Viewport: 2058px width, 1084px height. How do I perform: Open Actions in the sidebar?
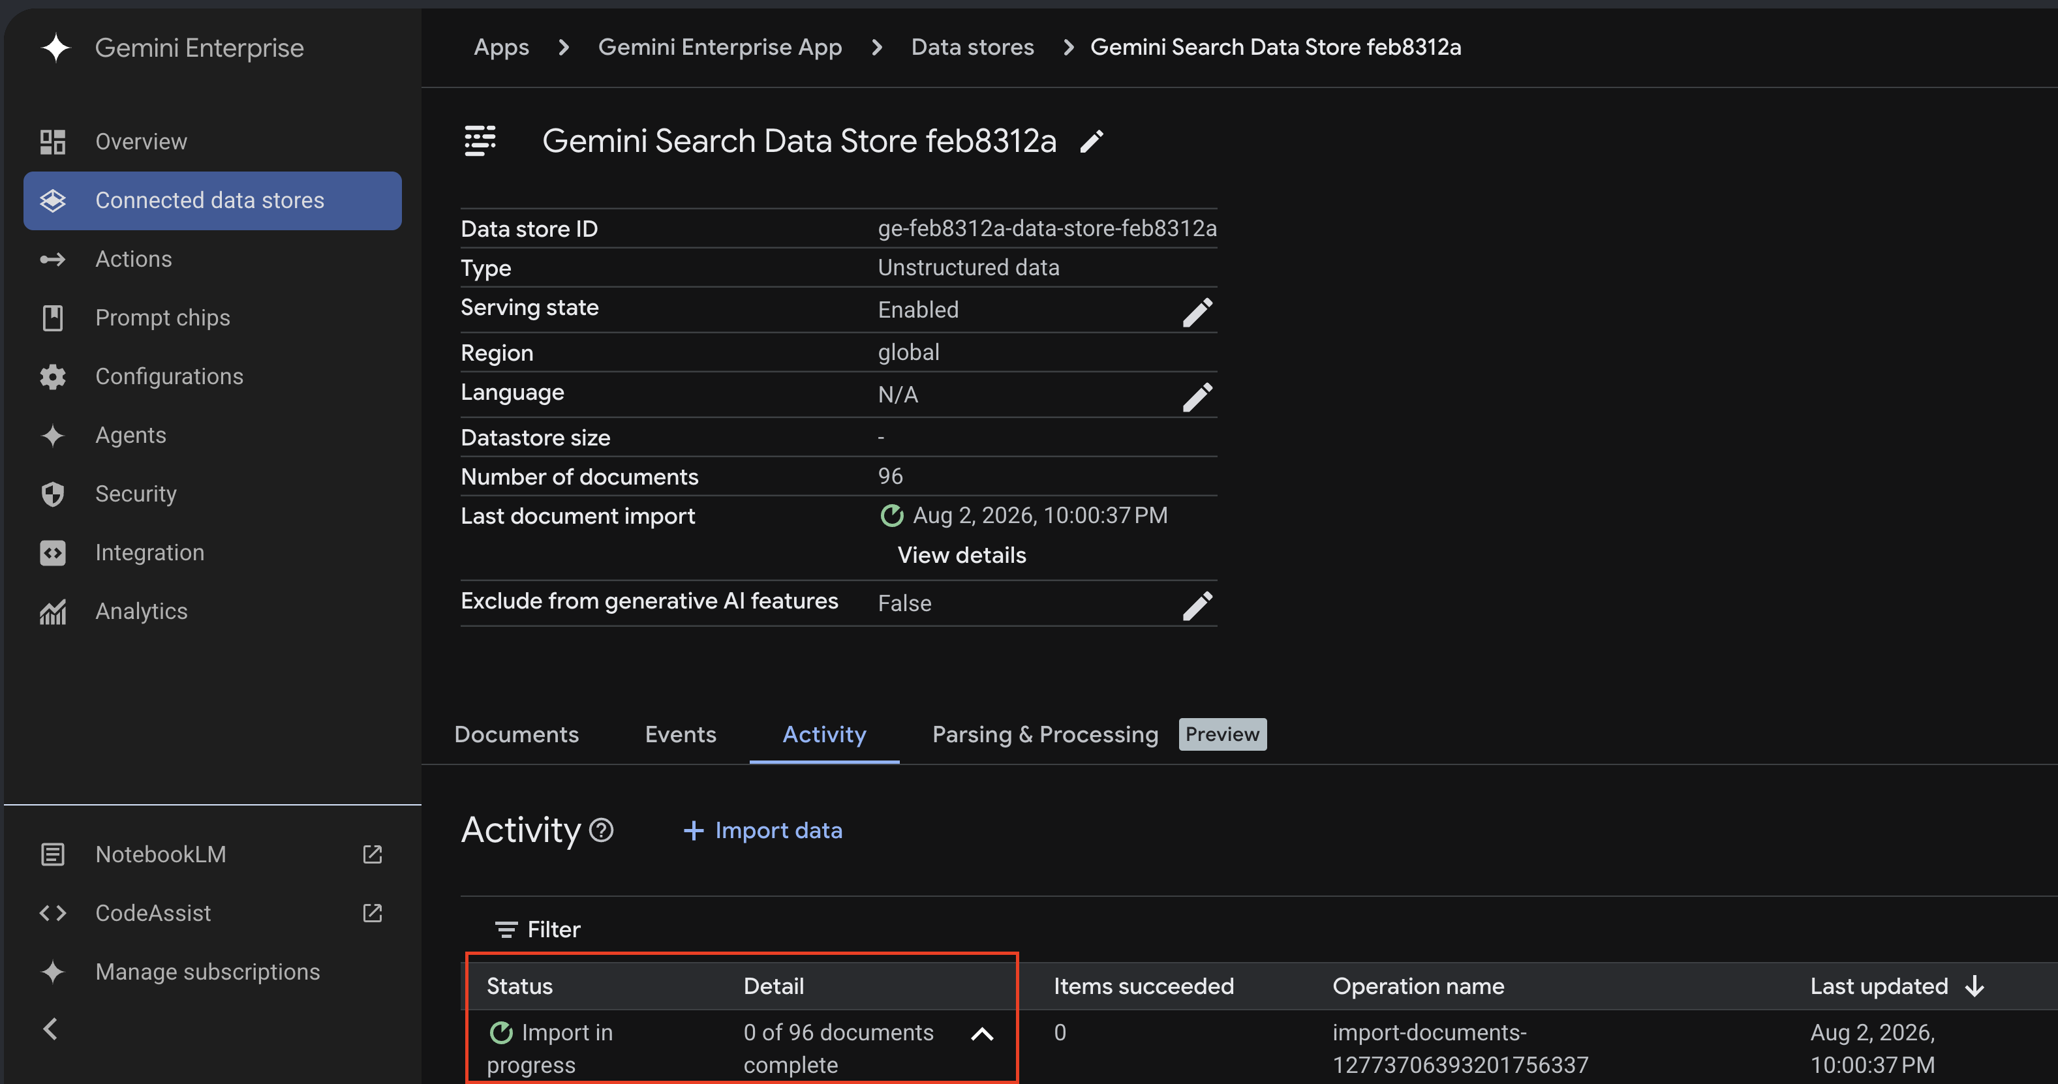point(213,259)
